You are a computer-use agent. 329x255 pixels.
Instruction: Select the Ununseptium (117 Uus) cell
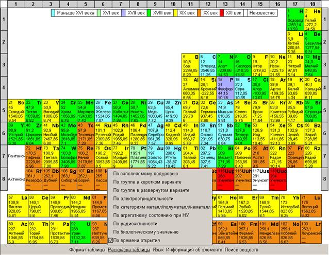(x=260, y=179)
